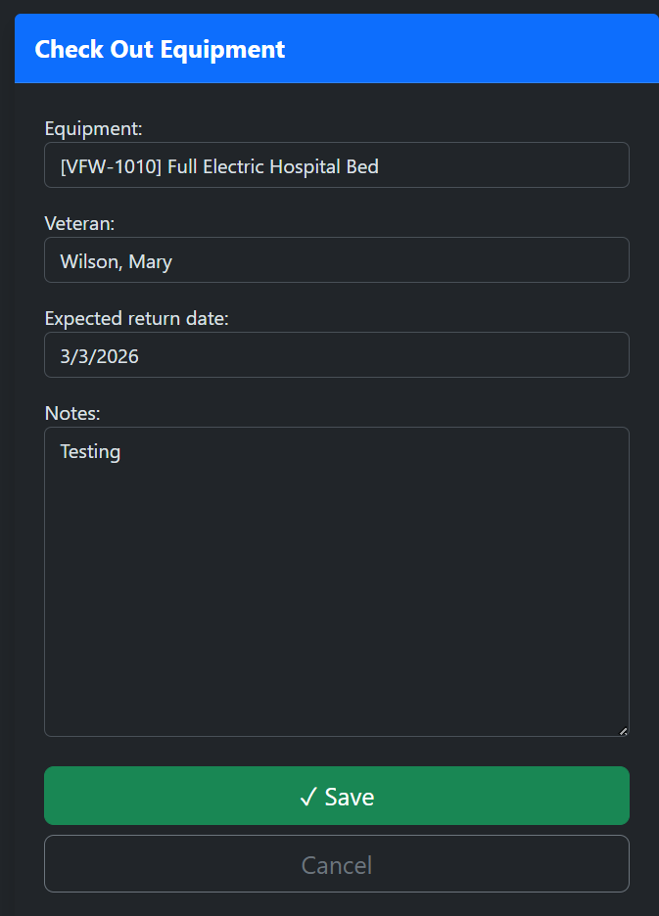Click the Equipment field label

tap(93, 128)
